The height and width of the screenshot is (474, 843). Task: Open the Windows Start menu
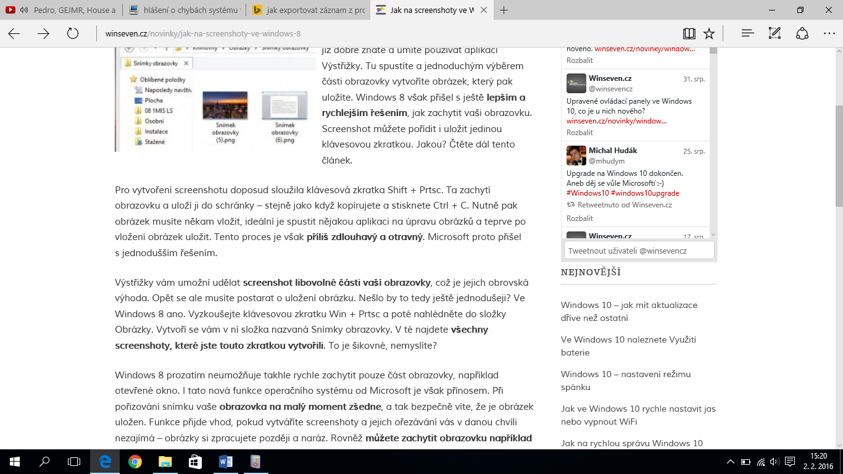pos(15,462)
